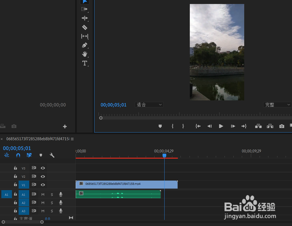This screenshot has width=292, height=226.
Task: Select the Slip tool
Action: tap(84, 36)
